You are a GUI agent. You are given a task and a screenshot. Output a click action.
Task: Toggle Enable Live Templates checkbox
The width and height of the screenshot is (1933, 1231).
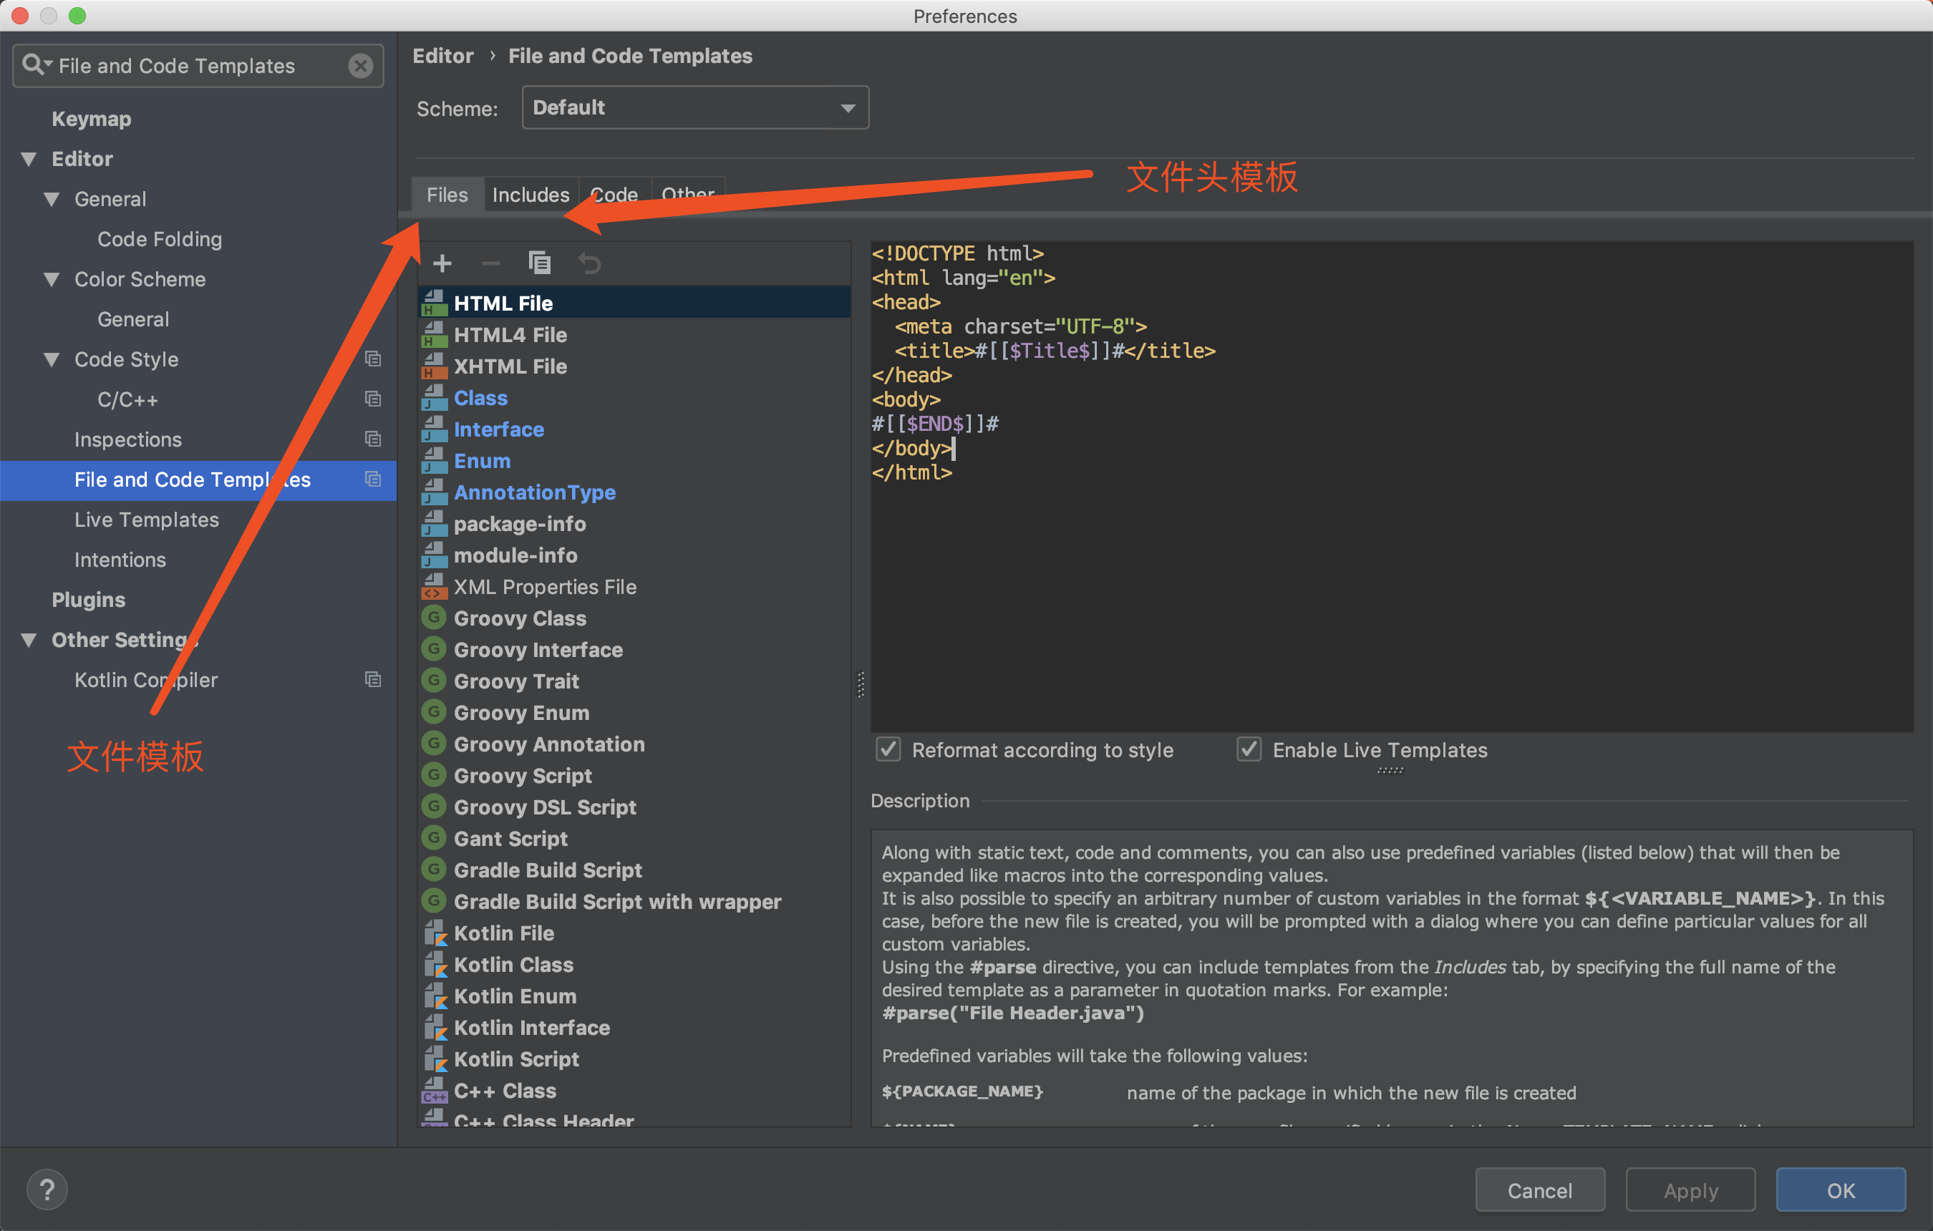pyautogui.click(x=1249, y=749)
